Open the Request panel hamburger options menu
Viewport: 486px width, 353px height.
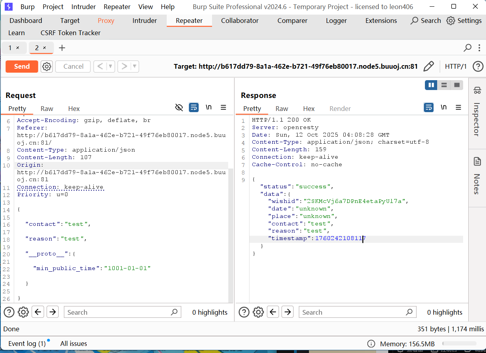(x=223, y=107)
